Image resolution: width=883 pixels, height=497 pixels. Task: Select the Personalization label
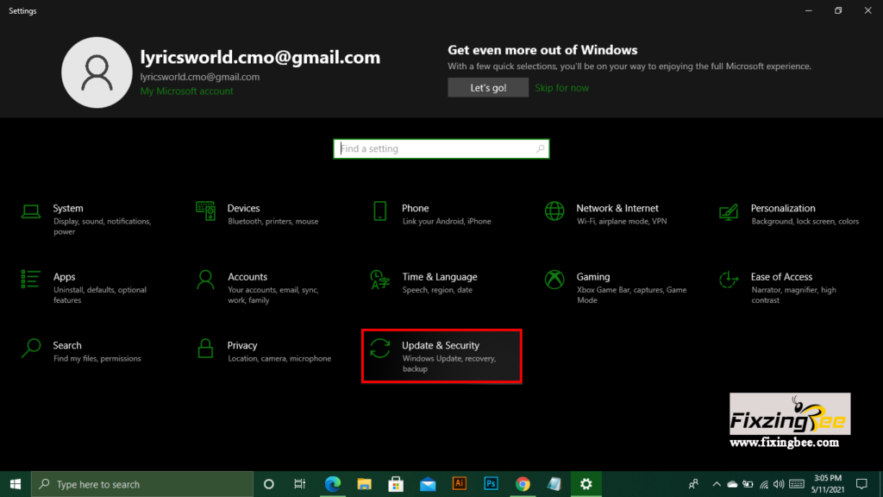783,208
